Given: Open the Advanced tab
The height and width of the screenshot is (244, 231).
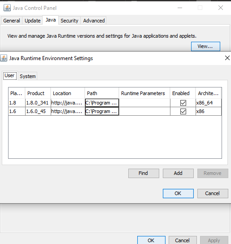Looking at the screenshot, I should pos(94,21).
